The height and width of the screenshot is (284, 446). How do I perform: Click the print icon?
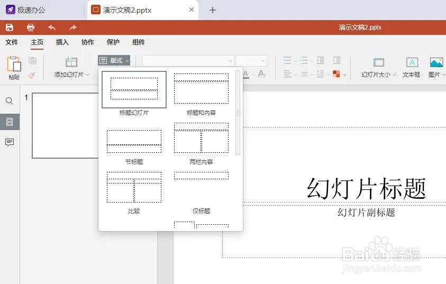[x=31, y=28]
